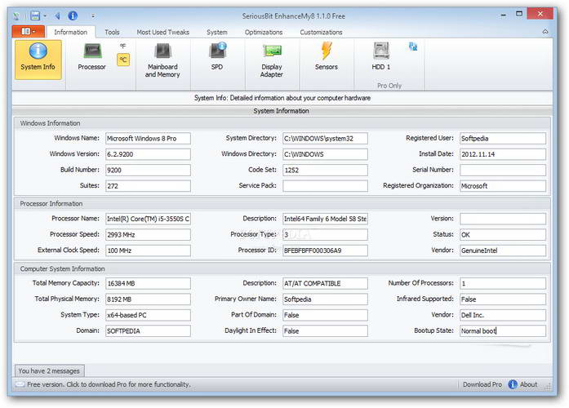Open the Display Adapter section
Screen dimensions: 569x408
[x=272, y=59]
